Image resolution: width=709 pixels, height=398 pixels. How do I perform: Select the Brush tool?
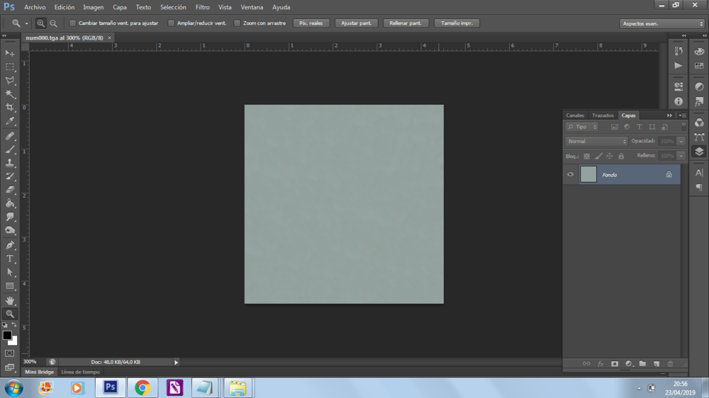(x=10, y=149)
